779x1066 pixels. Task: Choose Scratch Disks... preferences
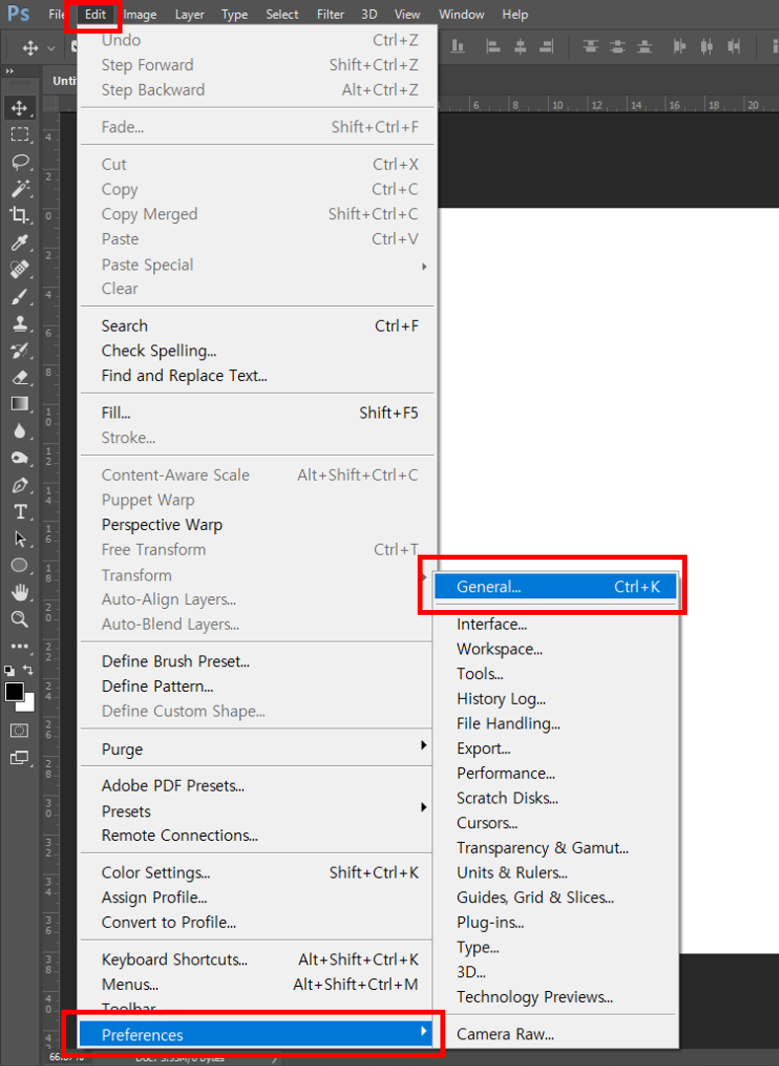point(555,798)
